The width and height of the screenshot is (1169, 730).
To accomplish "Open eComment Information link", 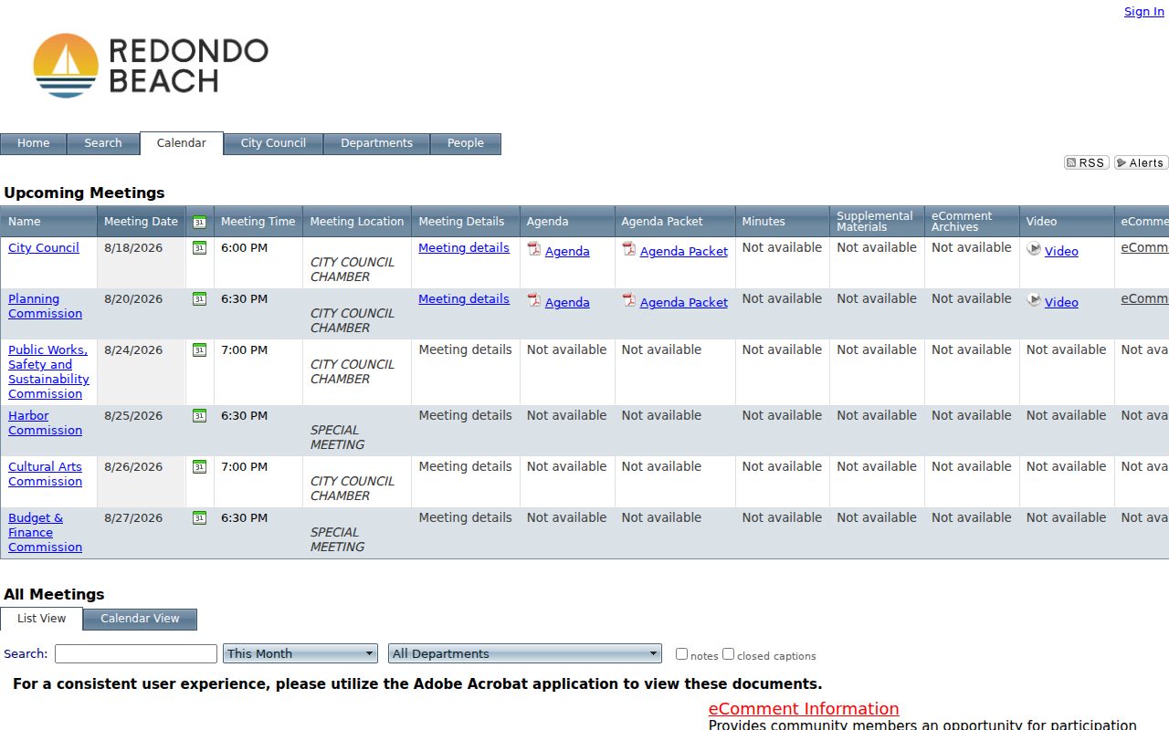I will point(804,709).
